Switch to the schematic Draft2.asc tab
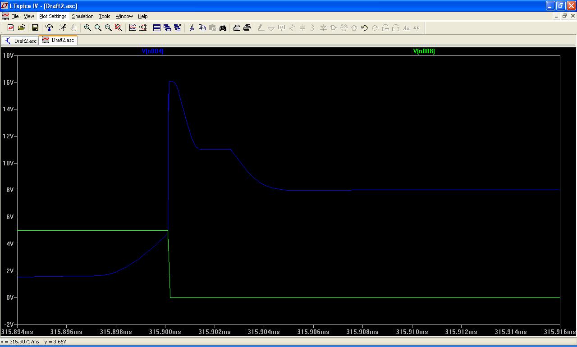577x347 pixels. click(x=20, y=41)
